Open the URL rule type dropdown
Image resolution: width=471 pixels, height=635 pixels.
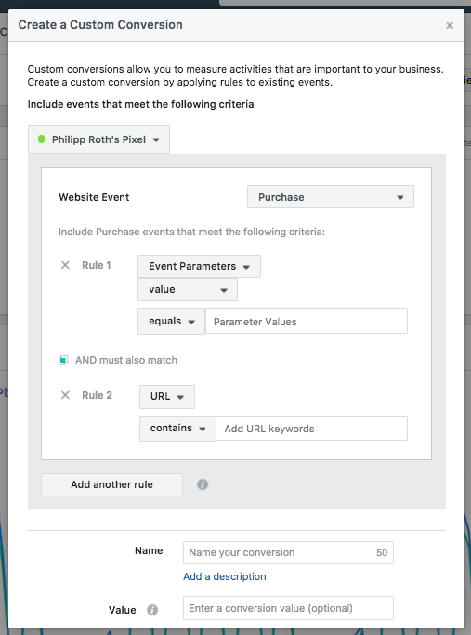pyautogui.click(x=167, y=396)
